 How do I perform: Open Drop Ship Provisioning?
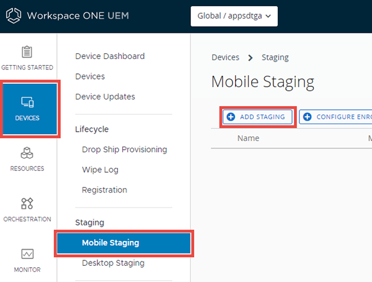125,149
